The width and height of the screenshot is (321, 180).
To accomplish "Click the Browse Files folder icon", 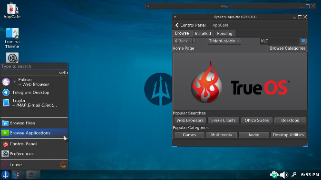I will point(5,123).
